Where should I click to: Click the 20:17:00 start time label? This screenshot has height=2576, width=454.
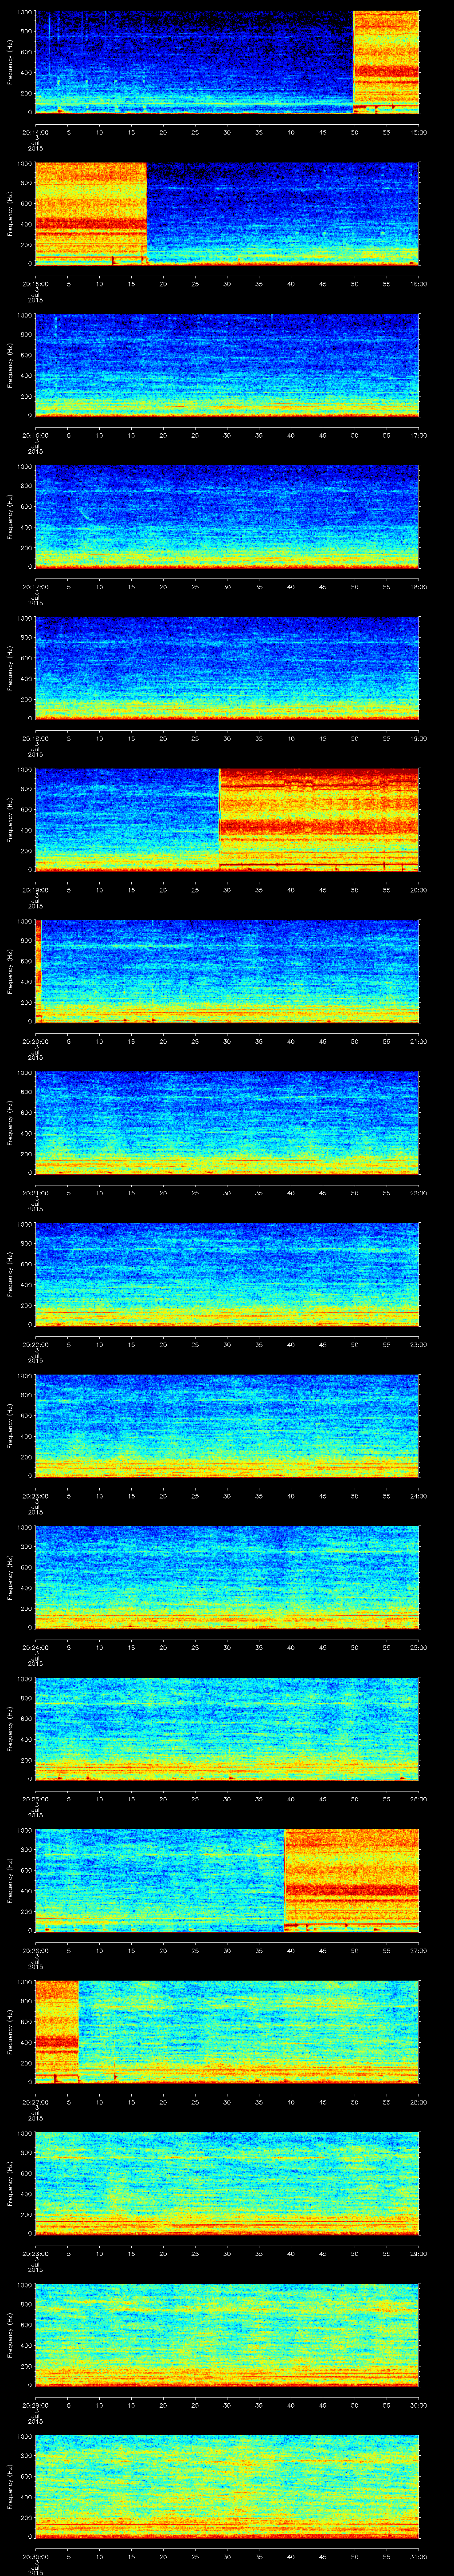(35, 587)
